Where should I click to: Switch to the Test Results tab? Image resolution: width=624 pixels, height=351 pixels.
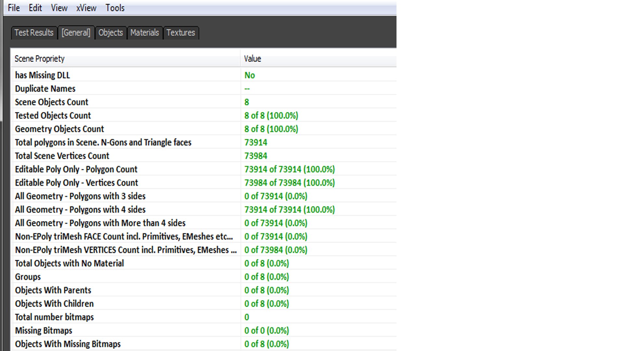point(34,33)
